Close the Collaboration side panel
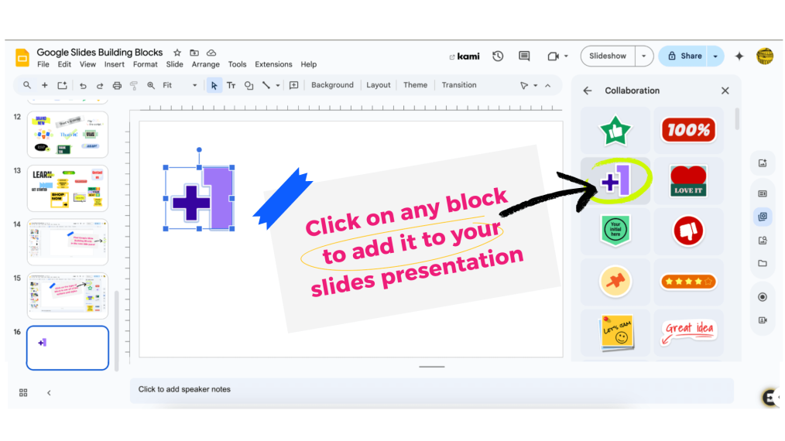Viewport: 785px width, 441px height. (725, 91)
